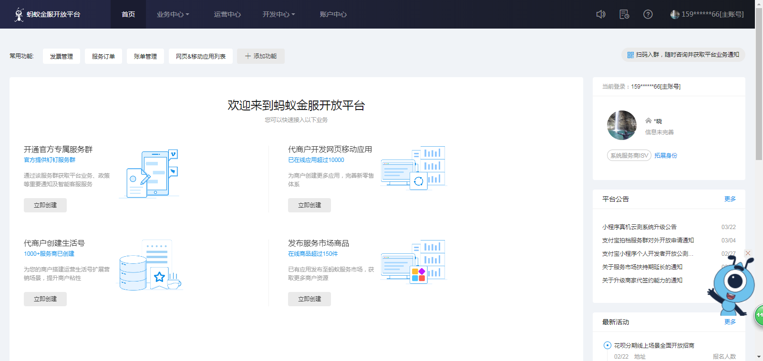Click the scrollbar up arrow

pos(759,4)
